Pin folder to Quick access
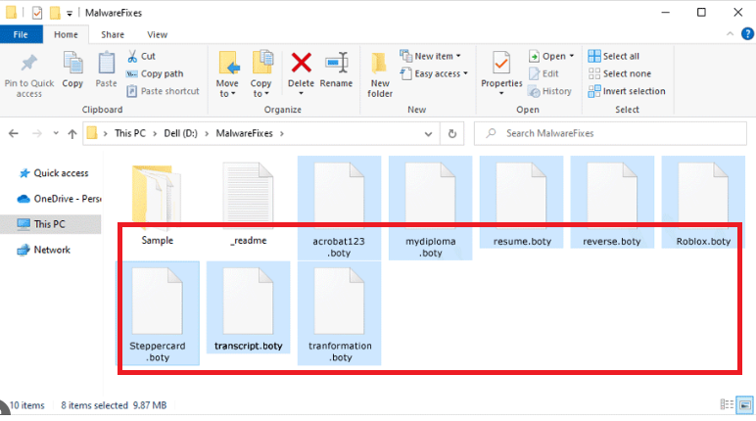 tap(29, 75)
